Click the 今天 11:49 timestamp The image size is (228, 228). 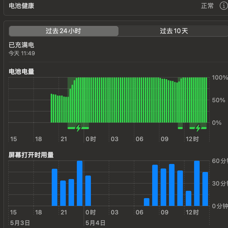click(22, 53)
